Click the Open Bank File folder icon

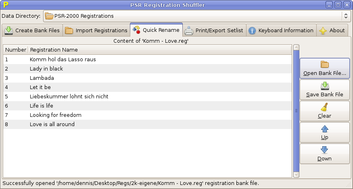coord(324,64)
